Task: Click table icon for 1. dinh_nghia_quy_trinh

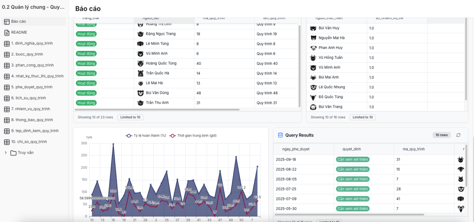Action: point(6,43)
